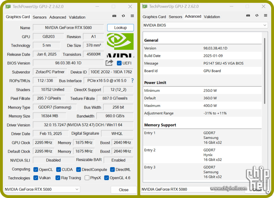Switch to Graphics Card tab in the NVIDIA BIOS window

[154, 17]
